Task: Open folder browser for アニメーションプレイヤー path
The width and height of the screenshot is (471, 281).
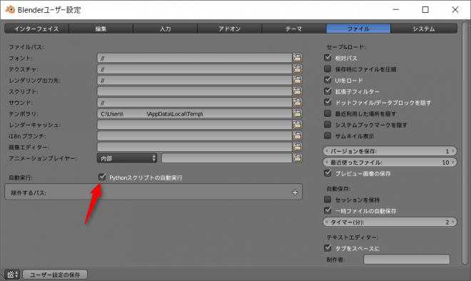Action: pyautogui.click(x=297, y=158)
